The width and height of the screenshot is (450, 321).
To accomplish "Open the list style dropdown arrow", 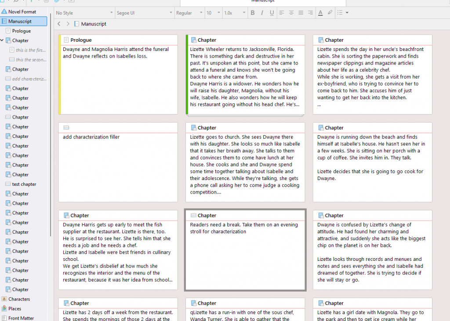I will pos(347,13).
